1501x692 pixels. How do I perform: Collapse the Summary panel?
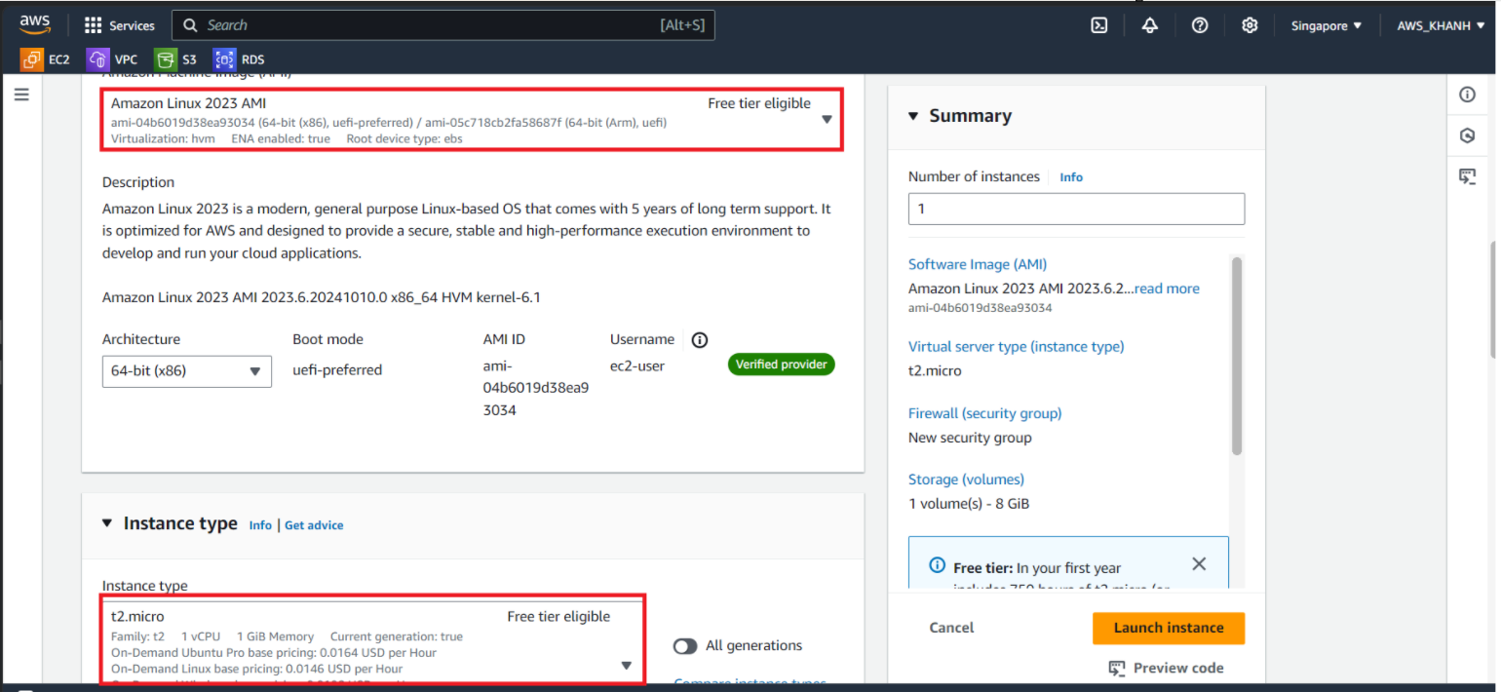913,116
